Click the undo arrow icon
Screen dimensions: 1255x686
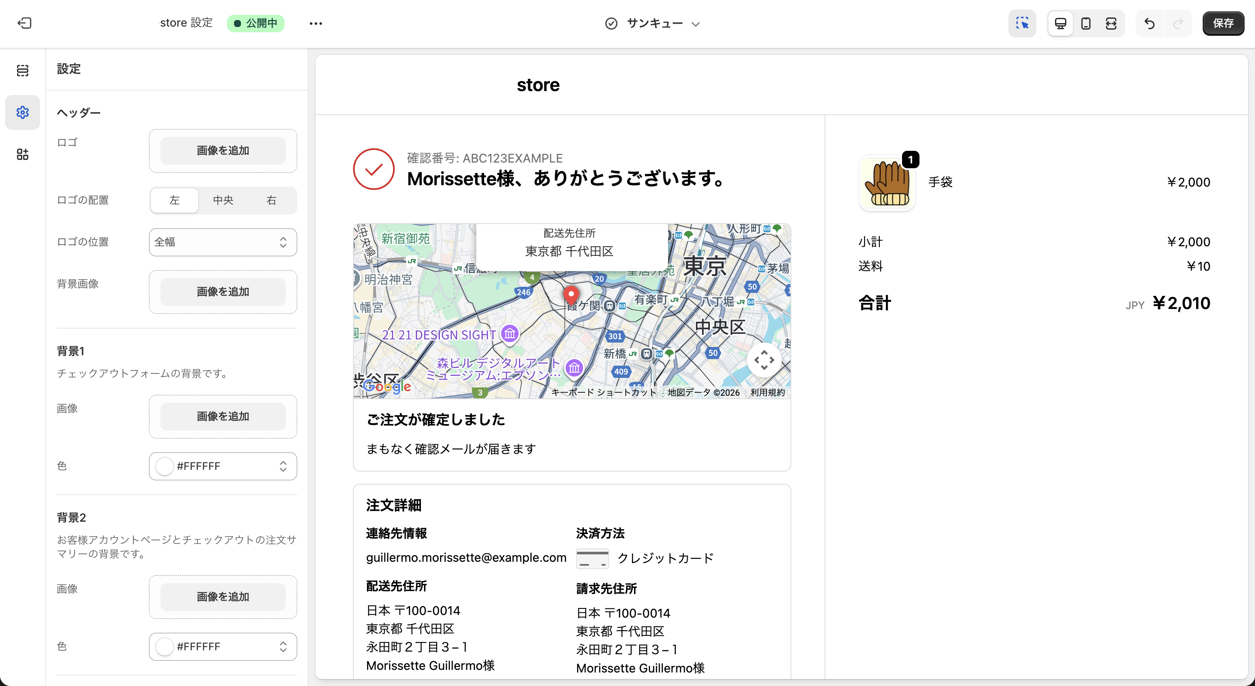point(1149,23)
